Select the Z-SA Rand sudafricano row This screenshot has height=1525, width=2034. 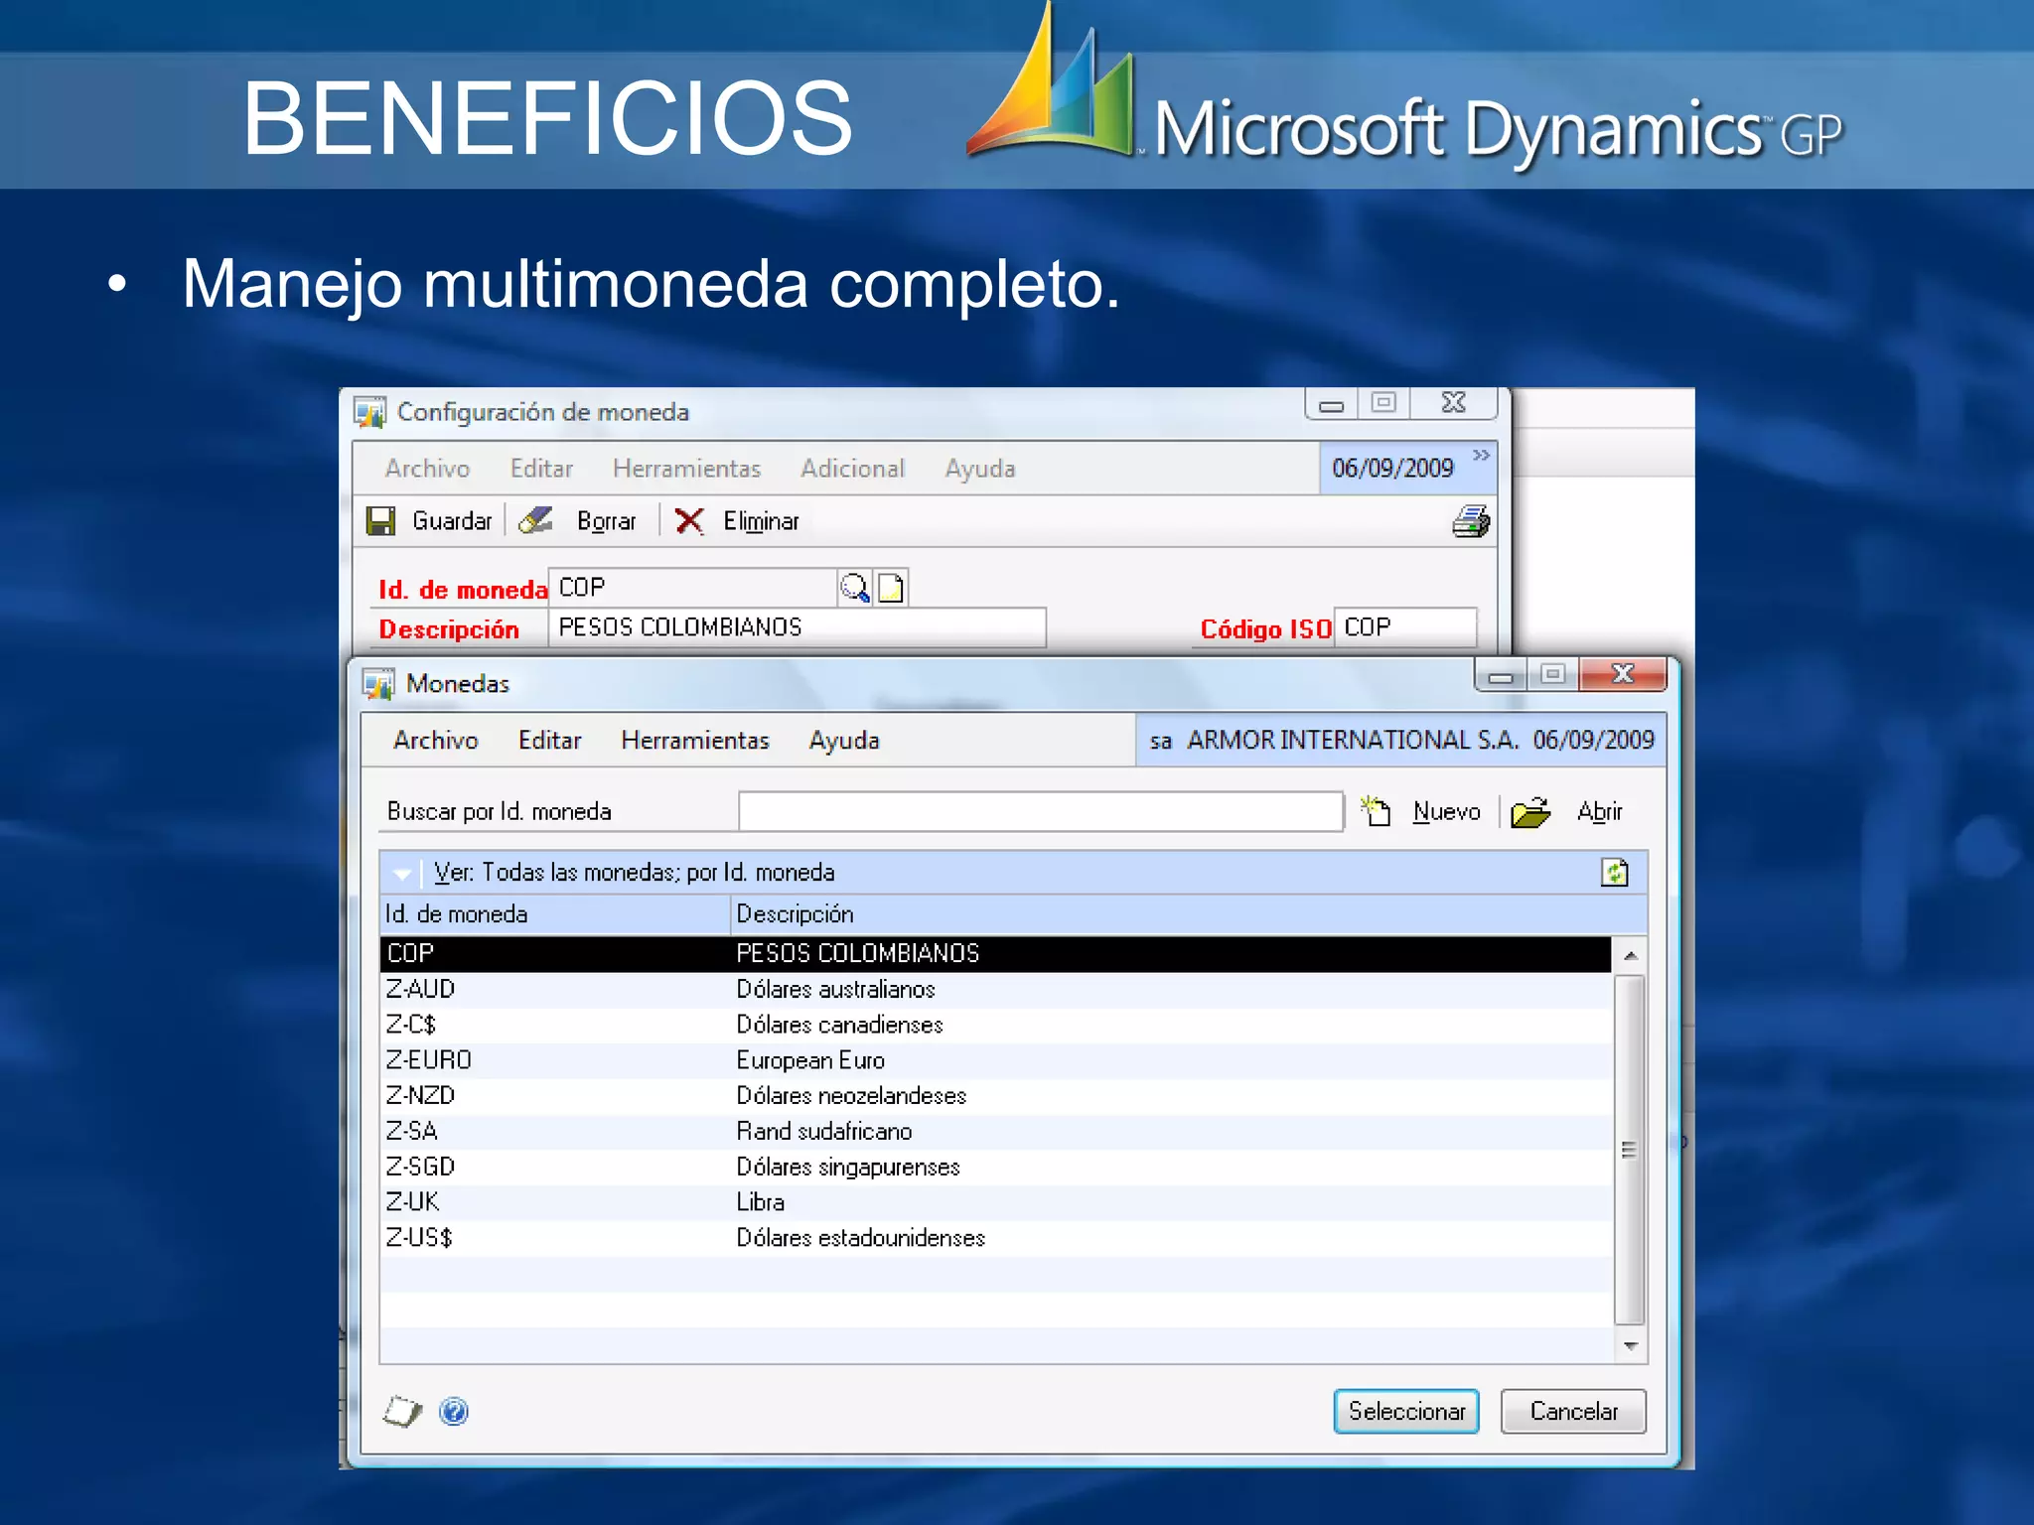pyautogui.click(x=995, y=1131)
